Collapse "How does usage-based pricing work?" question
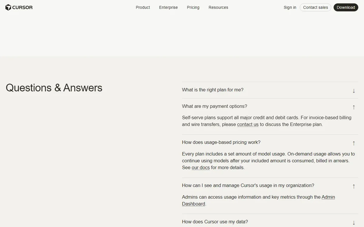 pyautogui.click(x=270, y=142)
